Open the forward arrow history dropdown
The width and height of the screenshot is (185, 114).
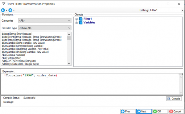coord(14,10)
